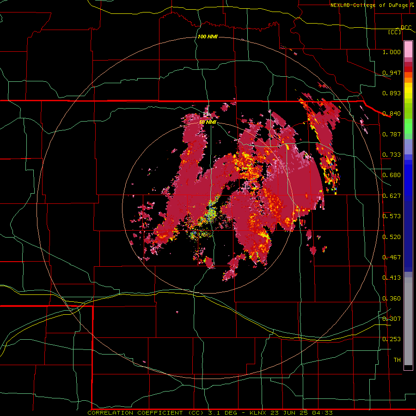Click the 1.000 value on color scale
This screenshot has height=416, width=416.
click(392, 52)
